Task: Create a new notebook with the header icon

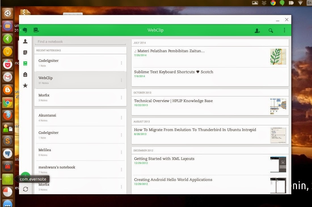Action: (36, 30)
